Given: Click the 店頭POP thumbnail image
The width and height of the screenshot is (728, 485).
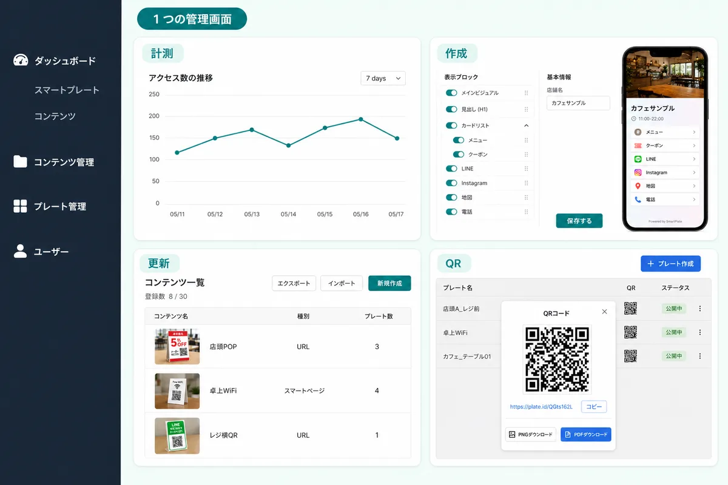Looking at the screenshot, I should click(x=177, y=347).
